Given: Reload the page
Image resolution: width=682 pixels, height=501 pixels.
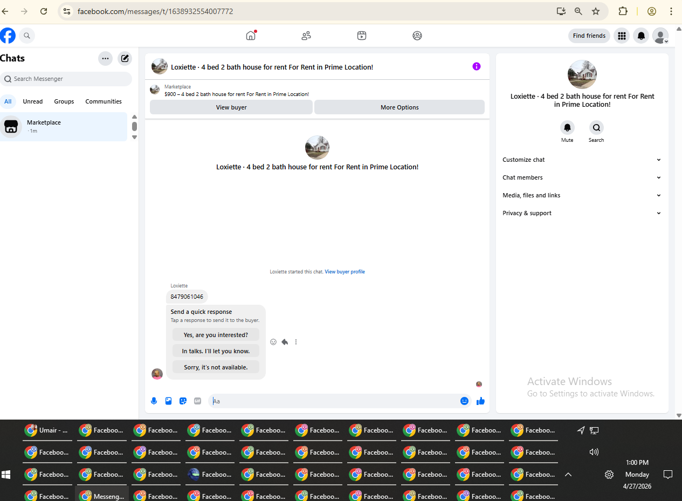Looking at the screenshot, I should [x=44, y=11].
